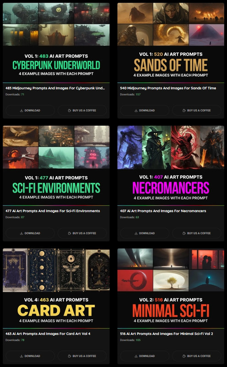Buy us a coffee on the Sands of Time card
Image resolution: width=227 pixels, height=367 pixels.
tap(197, 111)
